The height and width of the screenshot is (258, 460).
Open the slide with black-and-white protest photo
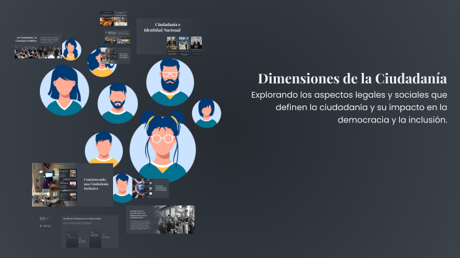pos(160,220)
